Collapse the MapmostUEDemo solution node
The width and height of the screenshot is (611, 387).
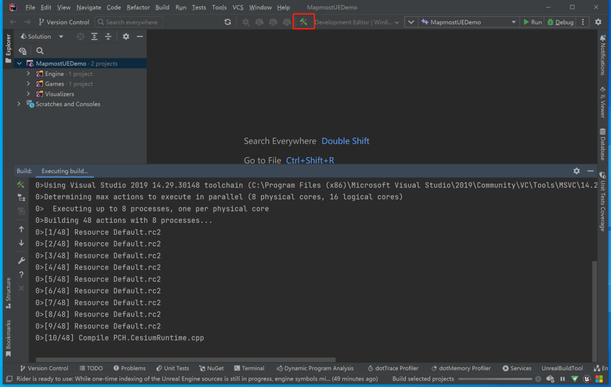coord(19,63)
